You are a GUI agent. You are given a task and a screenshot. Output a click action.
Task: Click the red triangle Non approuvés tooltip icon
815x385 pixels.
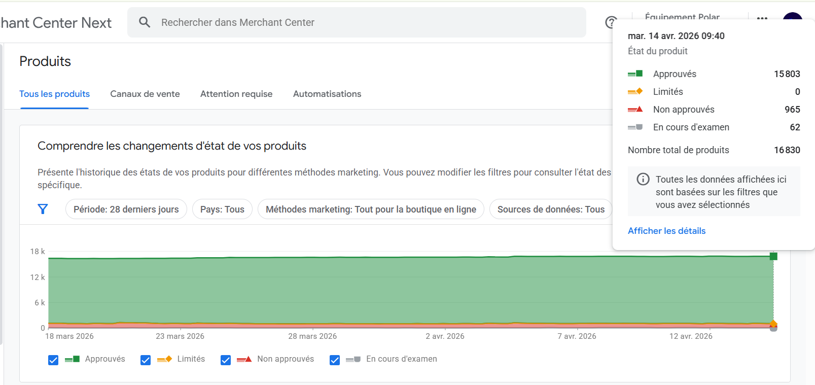pyautogui.click(x=635, y=110)
